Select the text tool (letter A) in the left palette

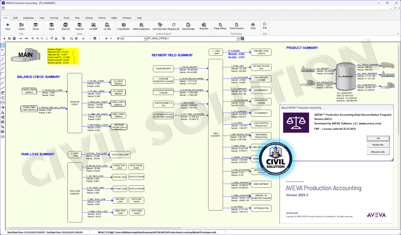(x=3, y=113)
